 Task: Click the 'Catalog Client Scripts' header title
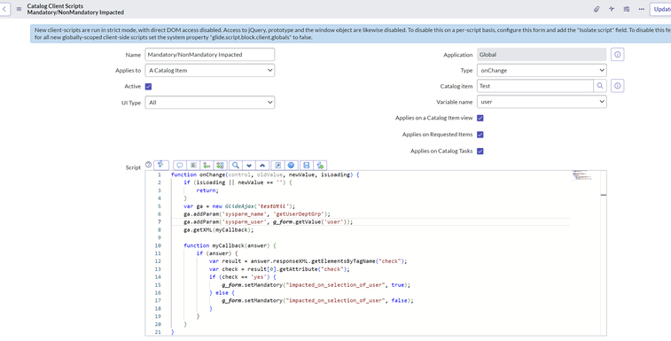pos(55,6)
